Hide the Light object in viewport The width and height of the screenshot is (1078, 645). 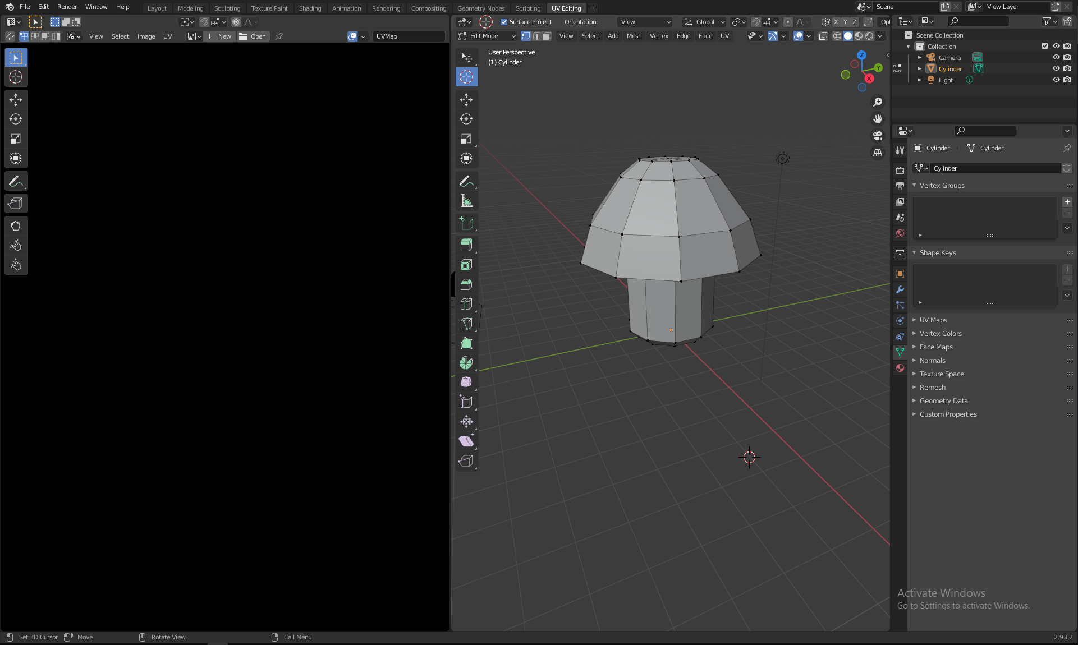point(1056,80)
